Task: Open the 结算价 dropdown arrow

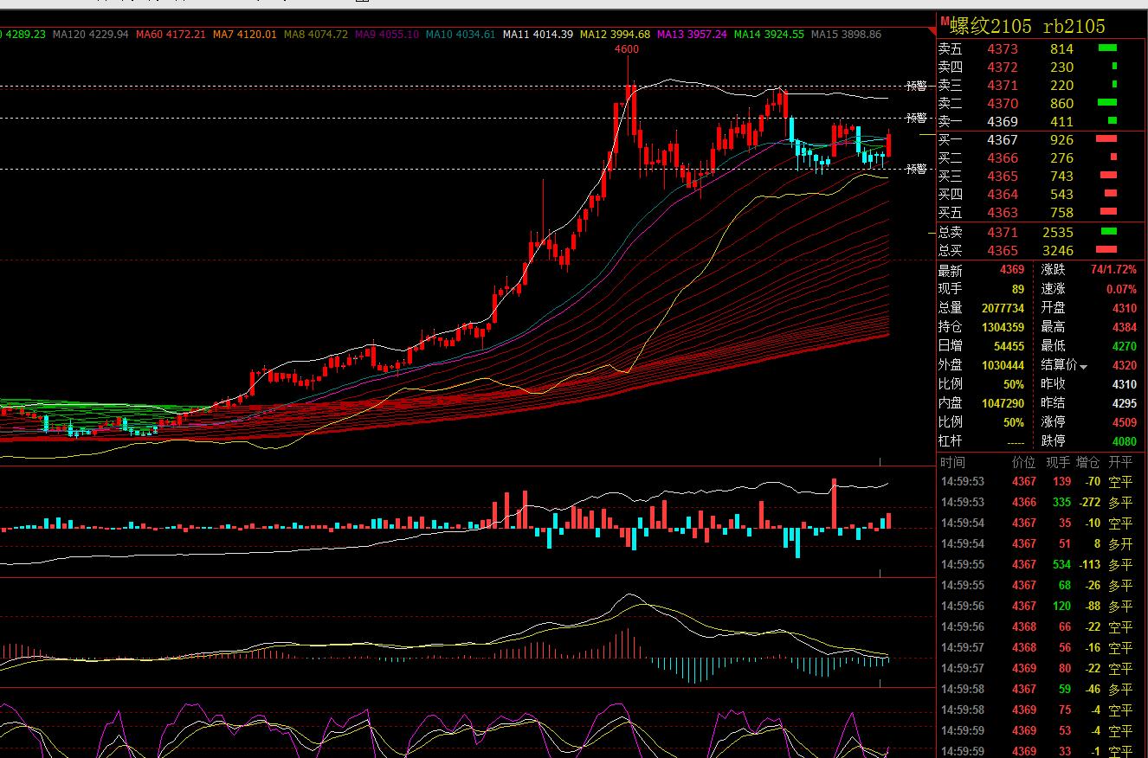Action: click(1083, 368)
